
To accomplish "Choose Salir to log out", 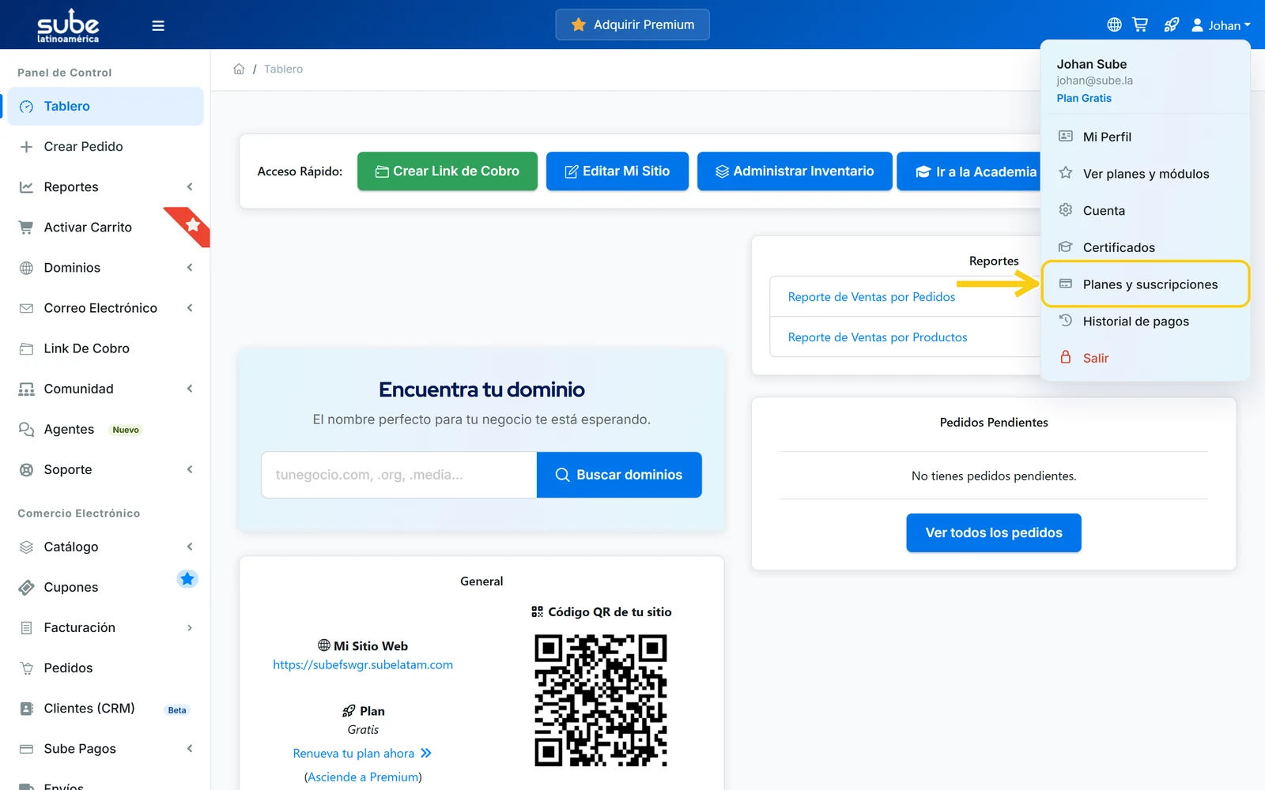I will coord(1145,358).
